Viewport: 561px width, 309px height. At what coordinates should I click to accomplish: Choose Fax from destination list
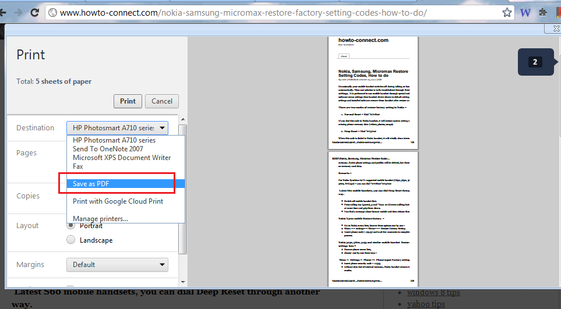[x=126, y=166]
